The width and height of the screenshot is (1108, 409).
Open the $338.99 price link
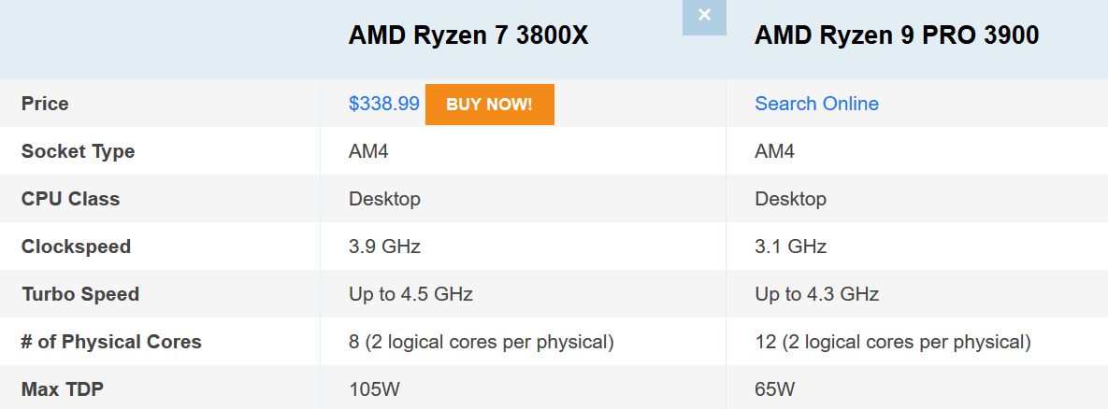point(383,104)
